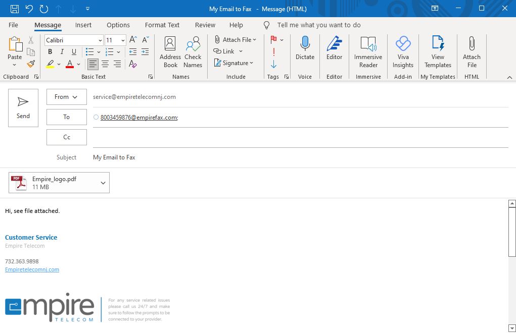Expand the Paste options arrow
The image size is (516, 333).
(x=15, y=65)
